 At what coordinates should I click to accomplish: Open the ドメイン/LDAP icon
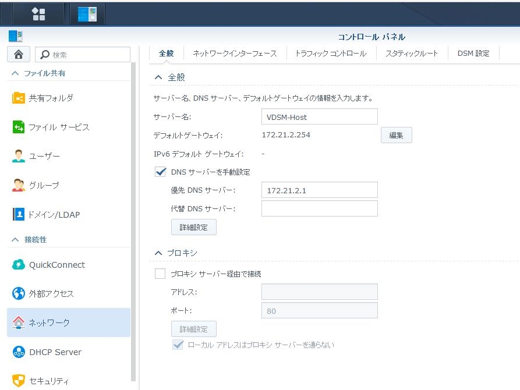pos(19,214)
